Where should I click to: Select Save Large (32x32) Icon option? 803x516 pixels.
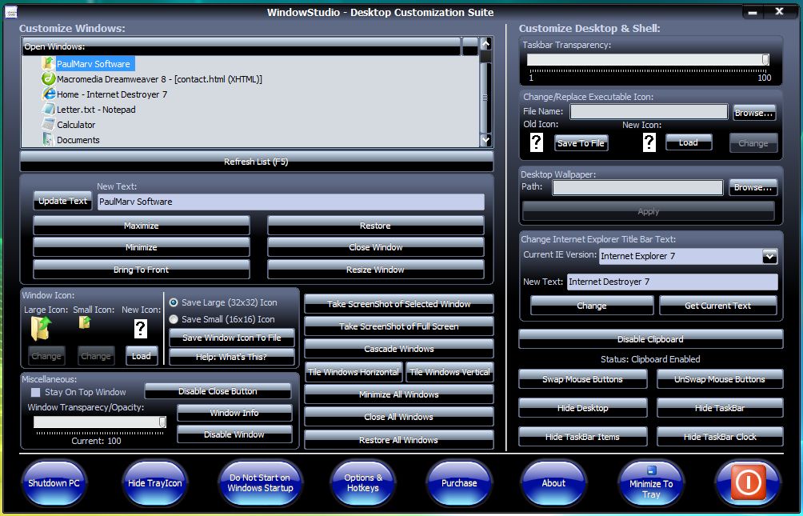click(x=174, y=303)
